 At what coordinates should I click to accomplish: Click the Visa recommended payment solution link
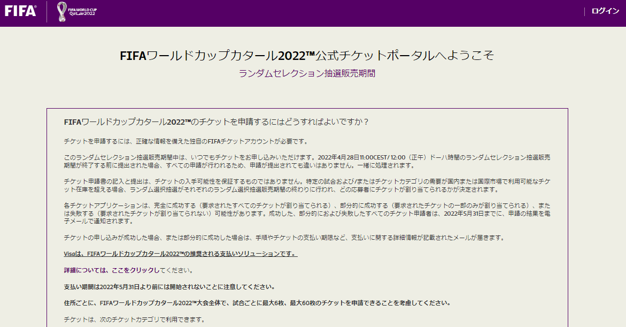coord(181,254)
